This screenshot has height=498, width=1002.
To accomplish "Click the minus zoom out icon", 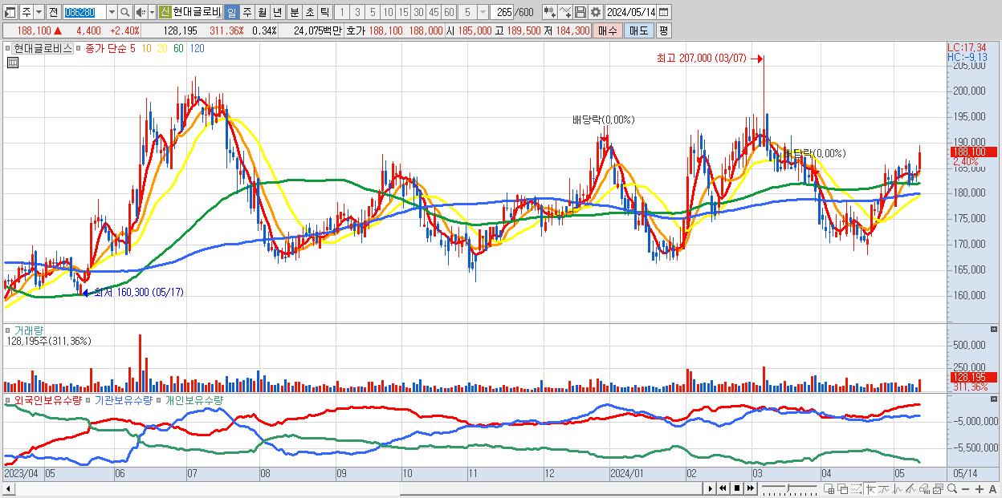I will (x=965, y=489).
